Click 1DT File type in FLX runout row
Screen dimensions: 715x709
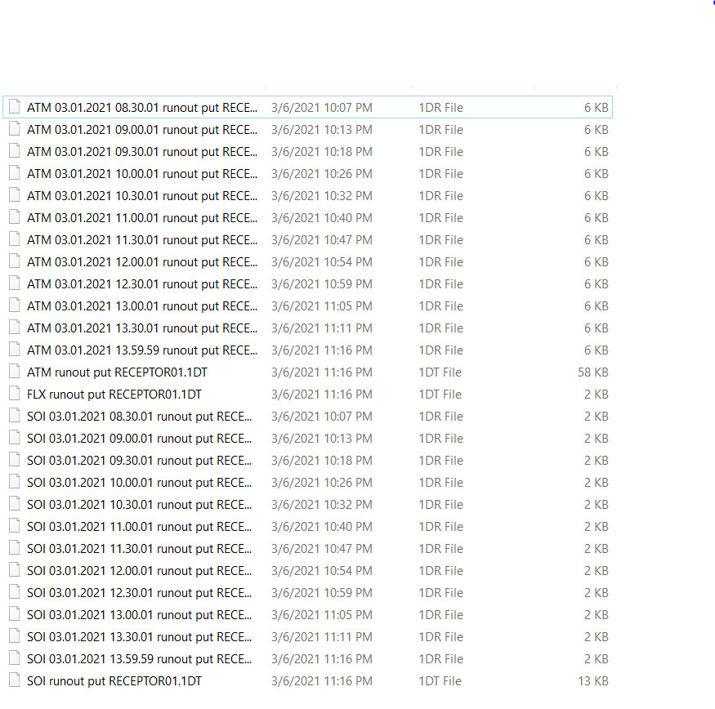click(x=440, y=395)
